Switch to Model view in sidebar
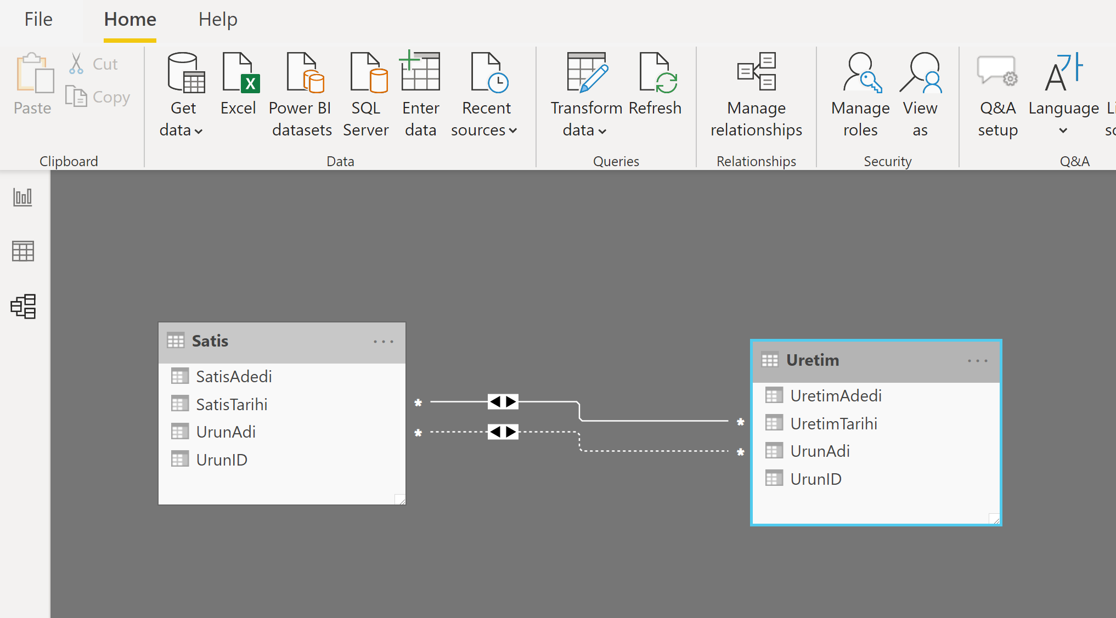Image resolution: width=1116 pixels, height=618 pixels. pos(23,306)
